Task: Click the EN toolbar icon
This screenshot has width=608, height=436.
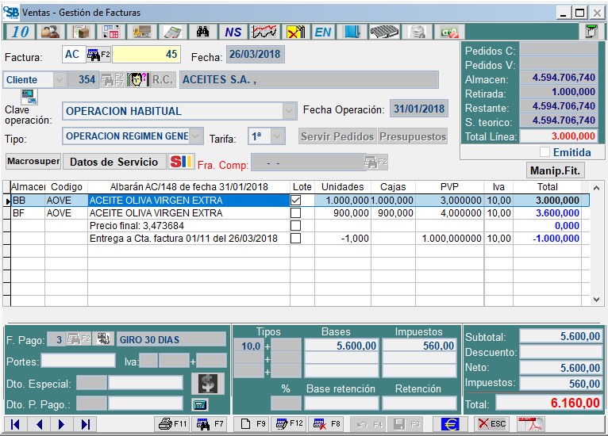Action: point(323,32)
